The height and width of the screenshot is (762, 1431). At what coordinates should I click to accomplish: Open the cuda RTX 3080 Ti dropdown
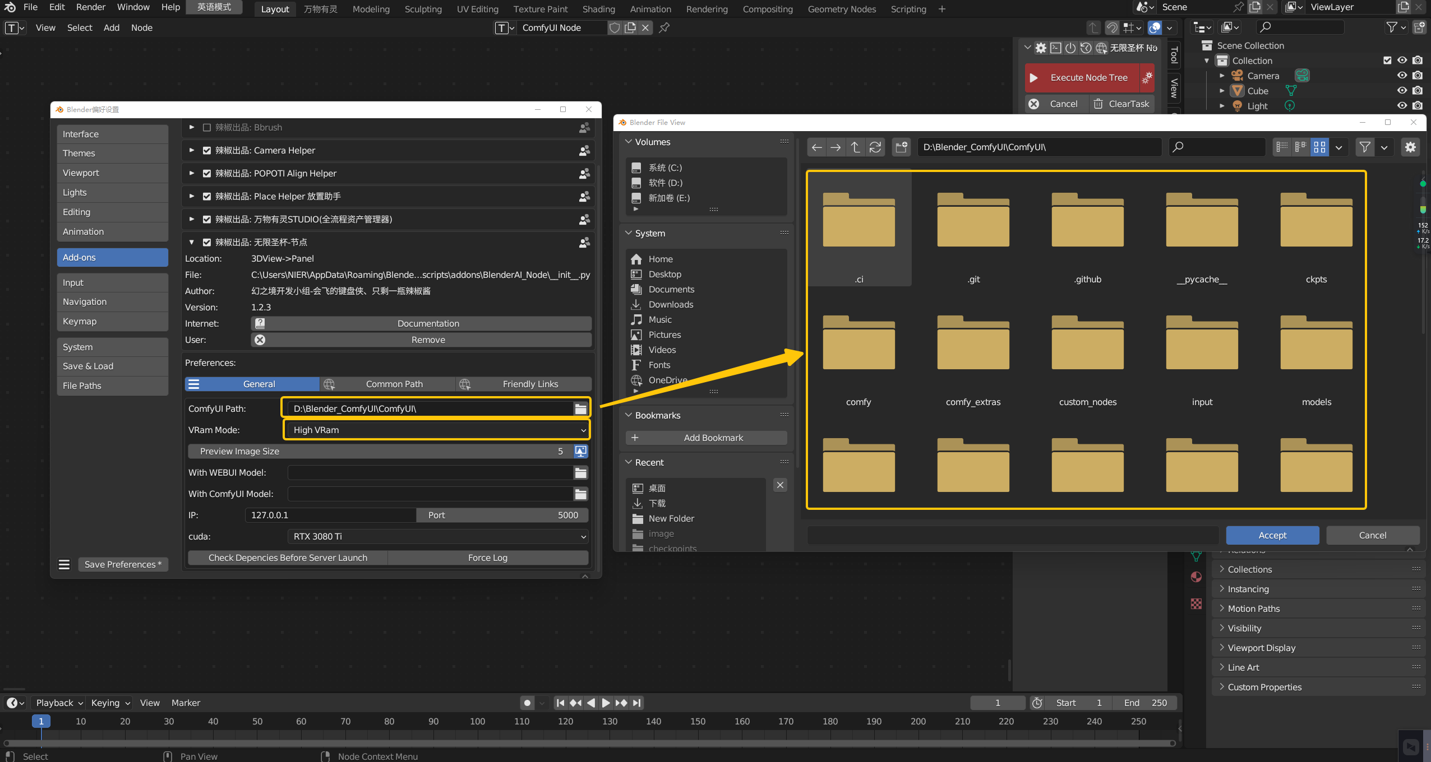click(x=437, y=537)
